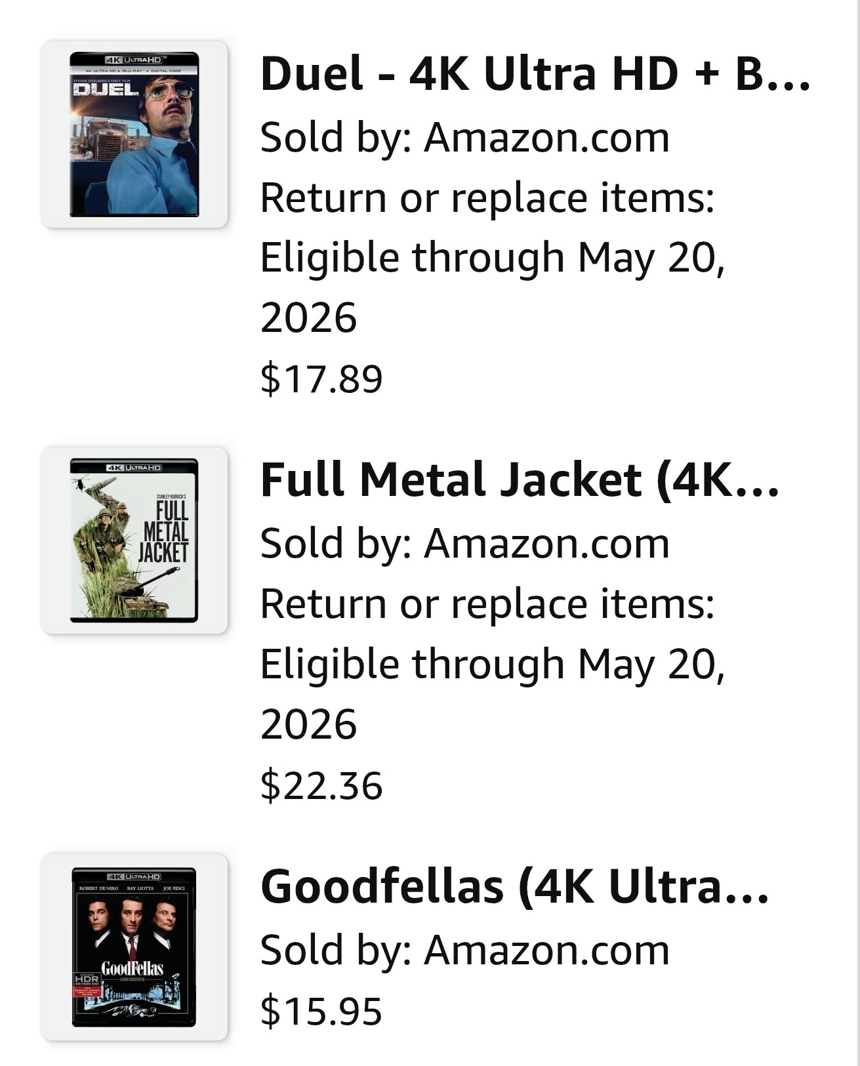Click the $22.36 price text
The image size is (860, 1066).
point(321,785)
